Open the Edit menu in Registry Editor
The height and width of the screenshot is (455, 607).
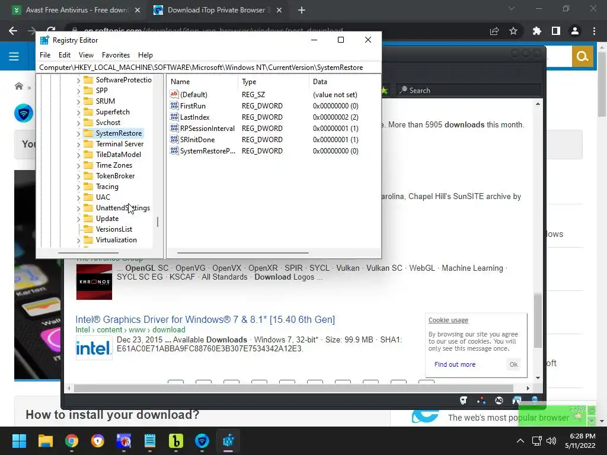tap(64, 55)
